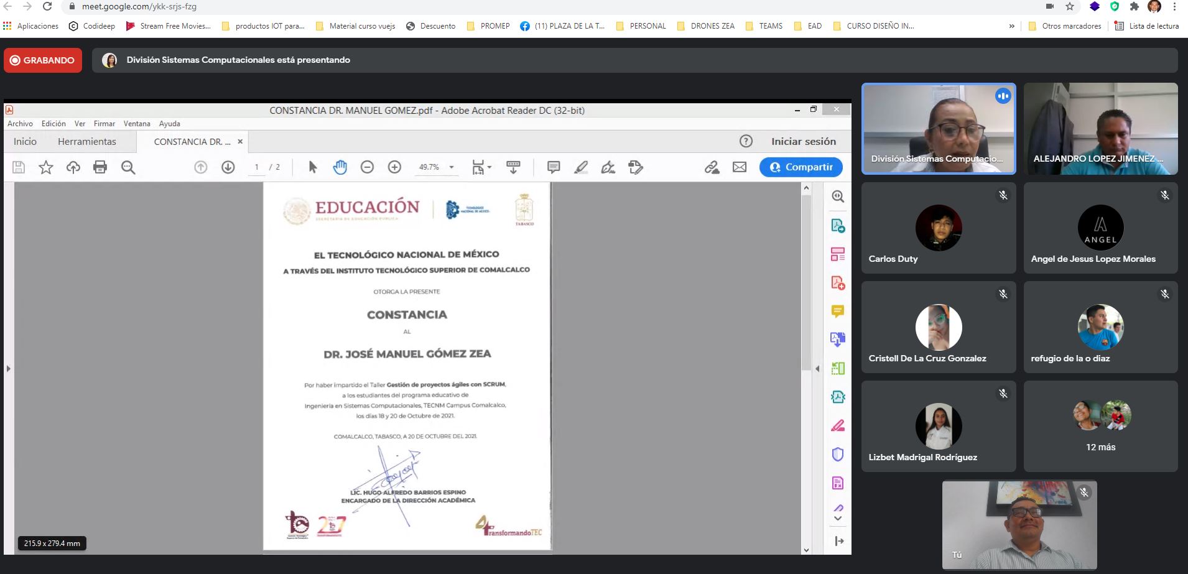Switch to the Herramientas tab
The image size is (1188, 574).
[87, 142]
